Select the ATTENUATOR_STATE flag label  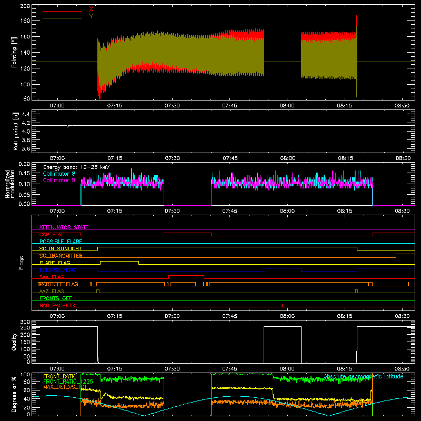64,227
